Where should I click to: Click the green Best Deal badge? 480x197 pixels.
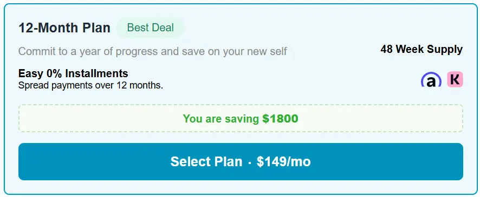[150, 28]
